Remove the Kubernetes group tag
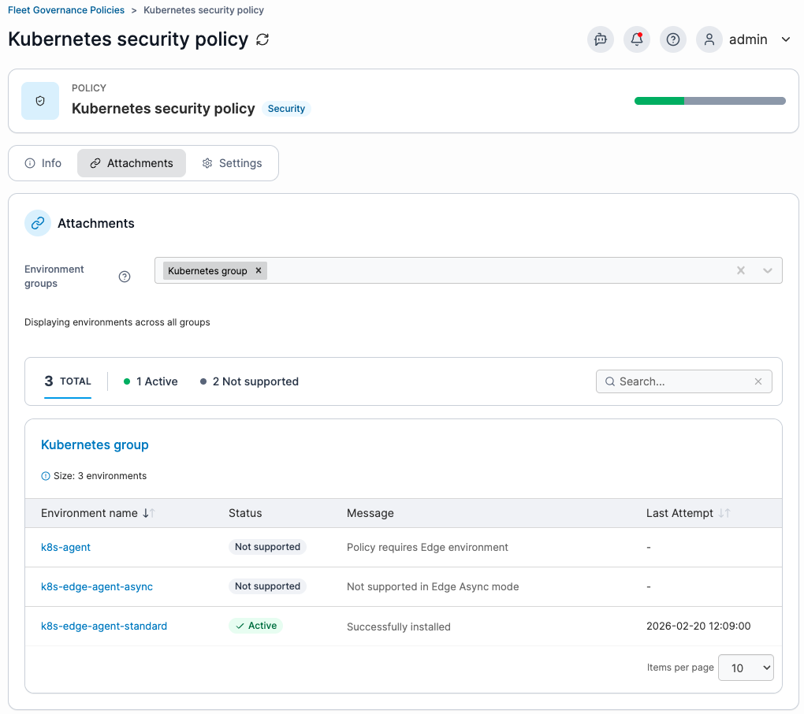804x714 pixels. point(258,270)
